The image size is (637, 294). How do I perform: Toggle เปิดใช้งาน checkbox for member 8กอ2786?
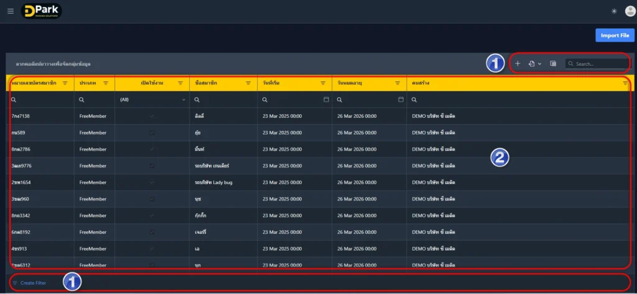[x=152, y=149]
